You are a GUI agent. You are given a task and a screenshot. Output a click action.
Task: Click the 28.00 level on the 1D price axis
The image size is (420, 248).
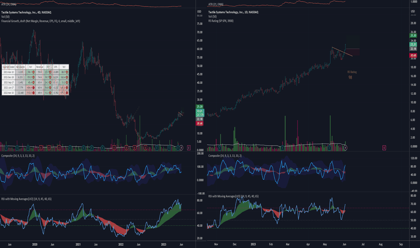click(413, 23)
